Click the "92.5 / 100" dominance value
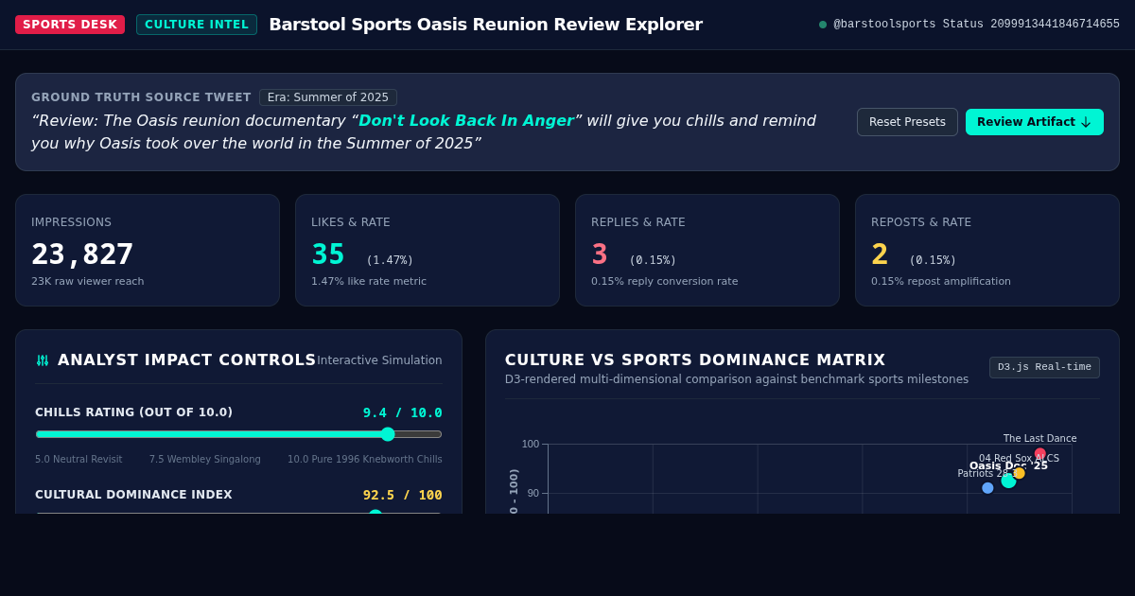 (403, 495)
